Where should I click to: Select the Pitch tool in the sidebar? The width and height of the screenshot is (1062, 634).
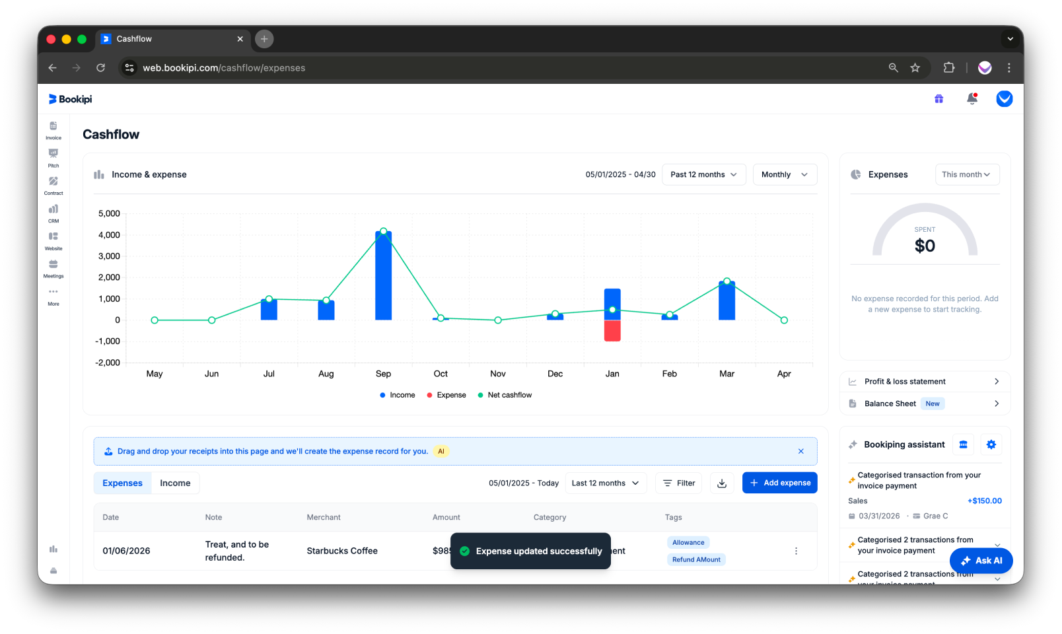tap(53, 157)
